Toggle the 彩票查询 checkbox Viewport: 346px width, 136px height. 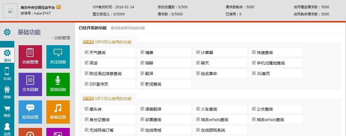coord(142,119)
